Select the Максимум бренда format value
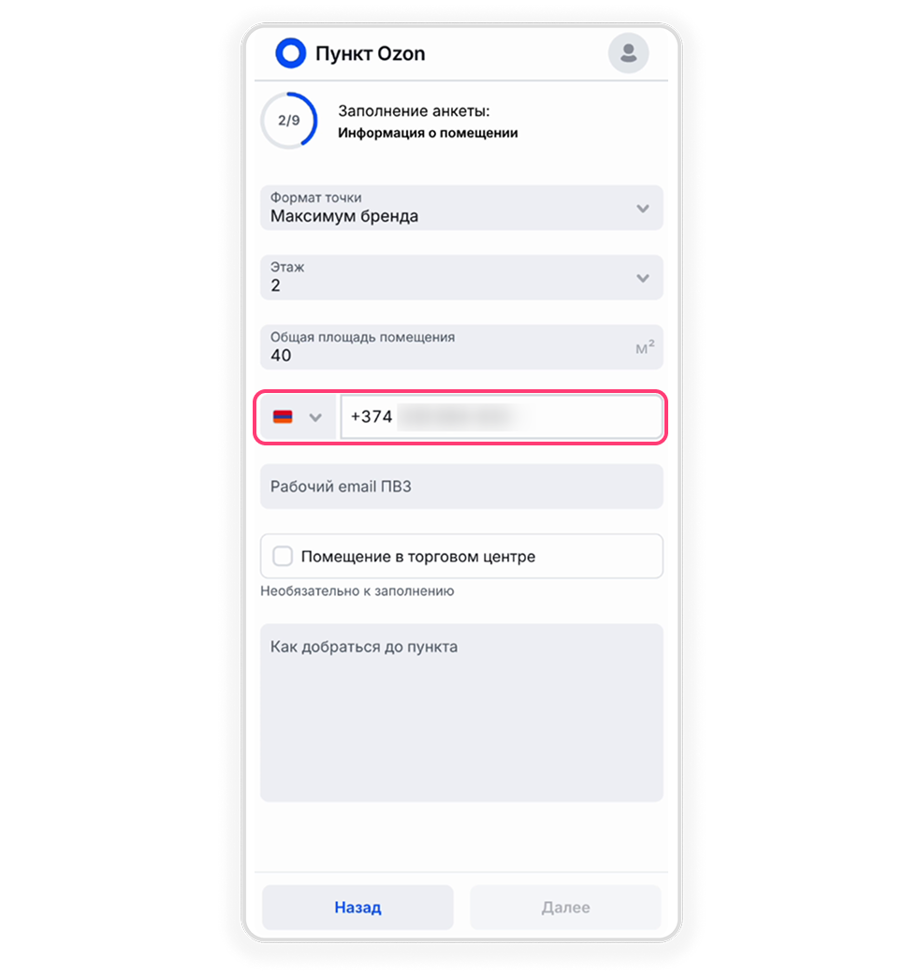Image resolution: width=919 pixels, height=975 pixels. pos(343,216)
